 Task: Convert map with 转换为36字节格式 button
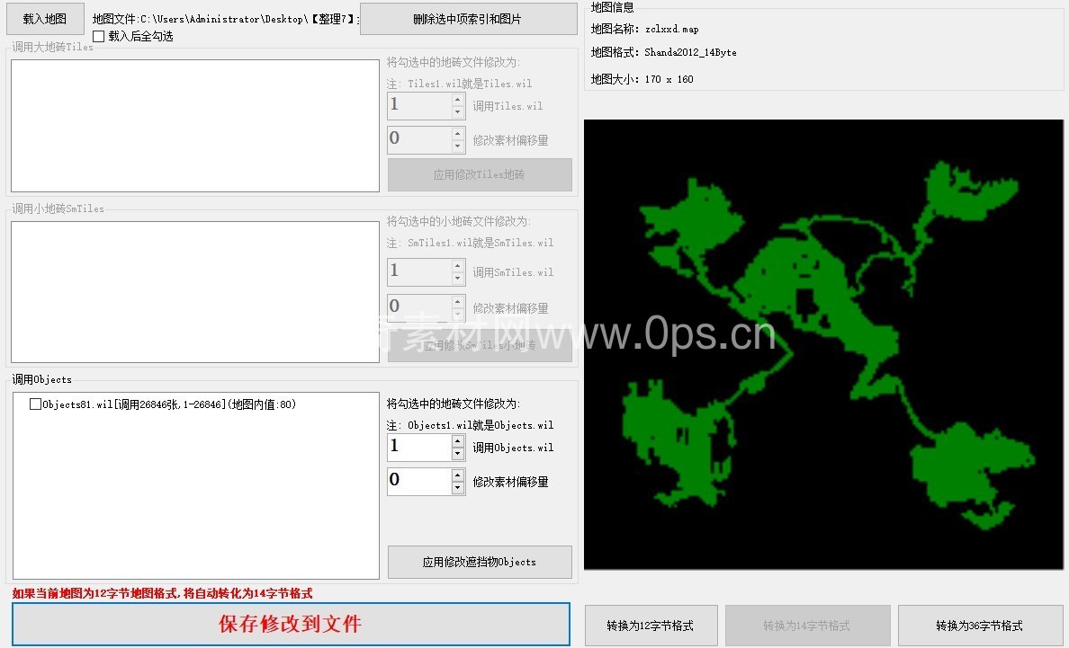tap(980, 626)
